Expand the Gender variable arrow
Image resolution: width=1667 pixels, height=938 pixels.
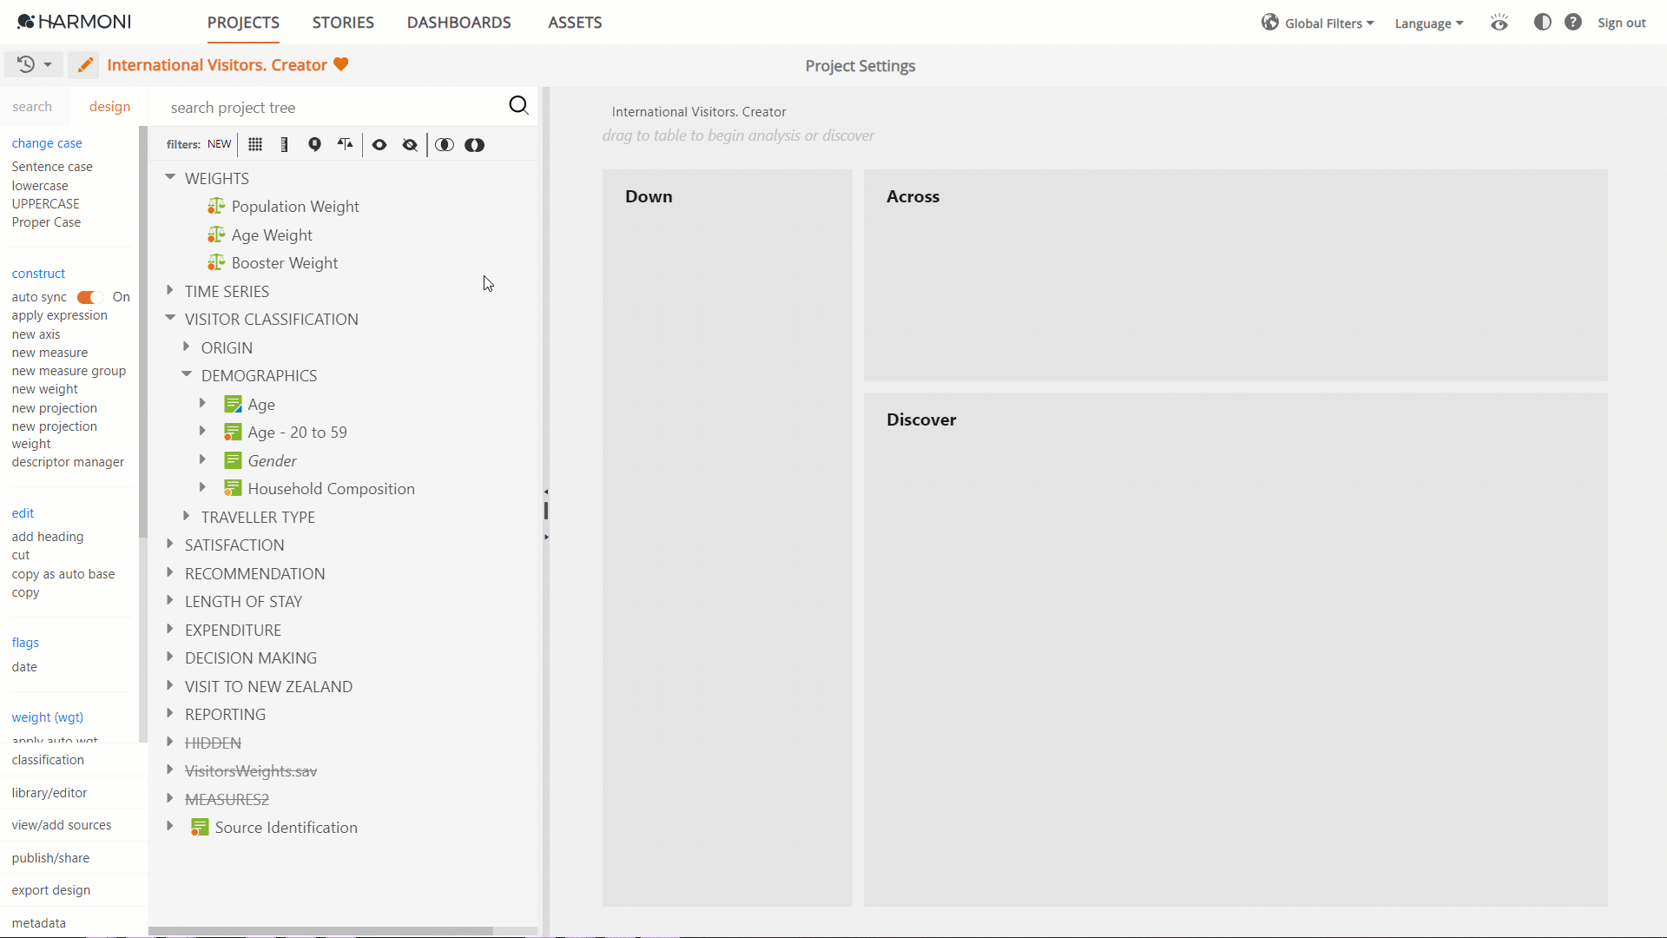click(x=203, y=459)
